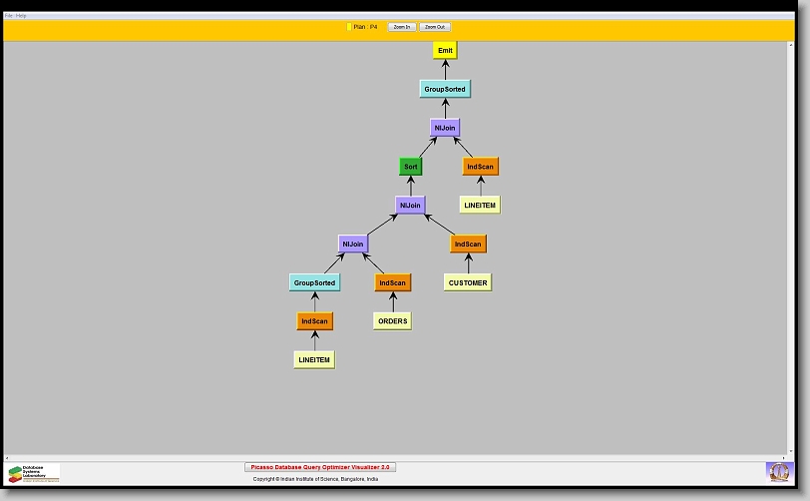The height and width of the screenshot is (501, 810).
Task: Select the yellow Emit node
Action: [445, 50]
